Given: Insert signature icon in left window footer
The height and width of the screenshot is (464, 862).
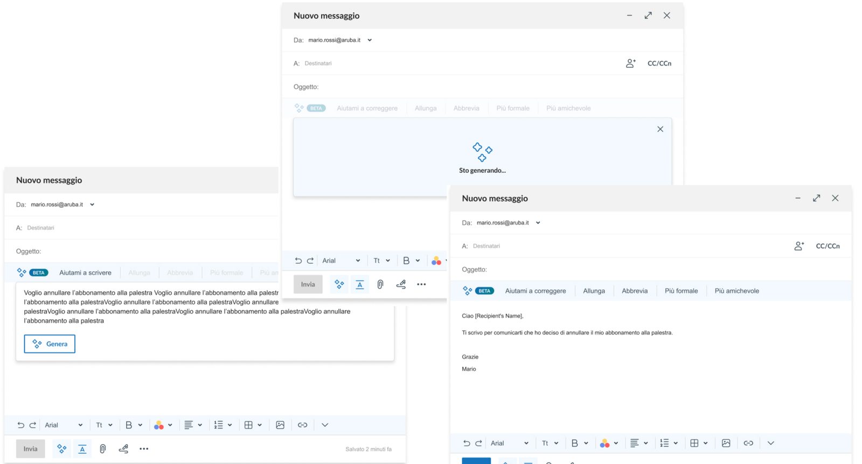Looking at the screenshot, I should 123,449.
